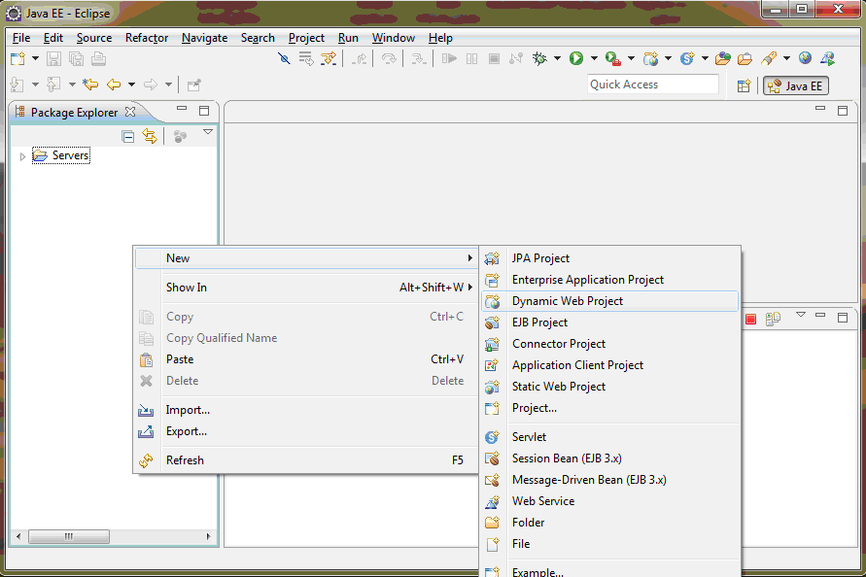
Task: Click the New Dynamic Web Project toolbar icon
Action: click(650, 58)
